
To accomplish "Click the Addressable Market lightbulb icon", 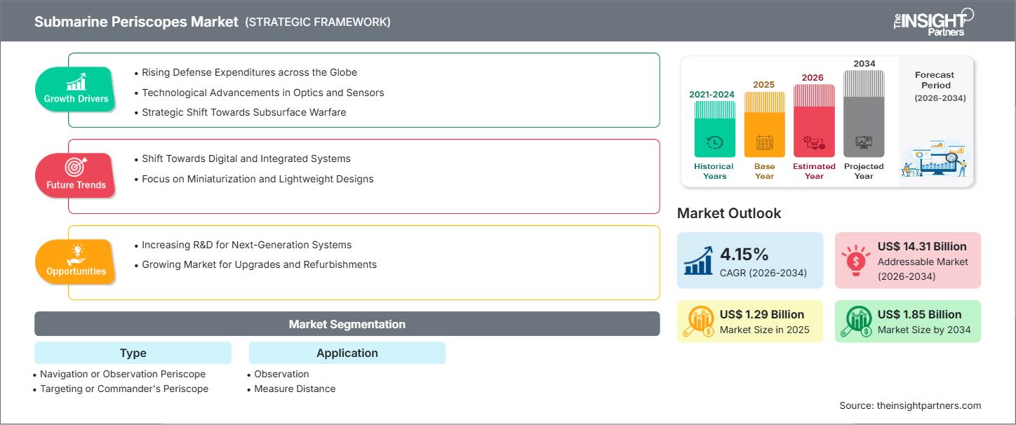I will point(855,260).
